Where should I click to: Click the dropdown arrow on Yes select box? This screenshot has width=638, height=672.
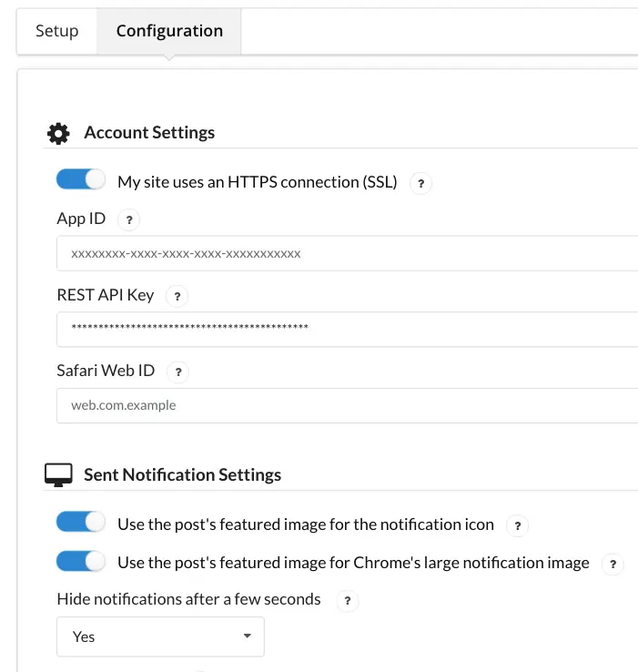[x=247, y=636]
